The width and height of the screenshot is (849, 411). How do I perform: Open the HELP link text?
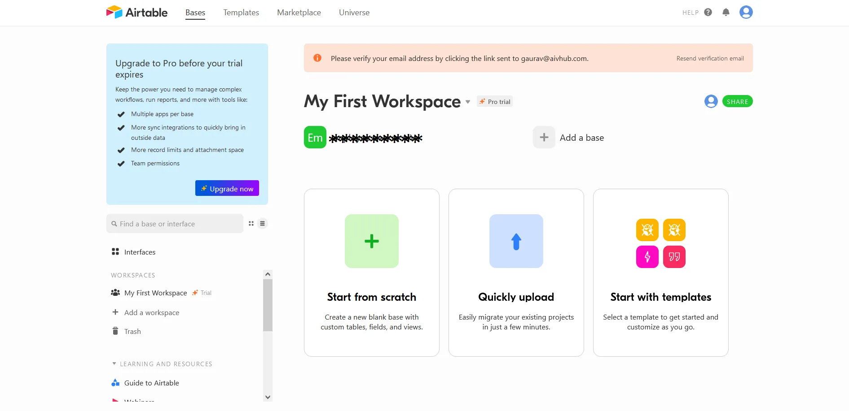click(x=691, y=13)
